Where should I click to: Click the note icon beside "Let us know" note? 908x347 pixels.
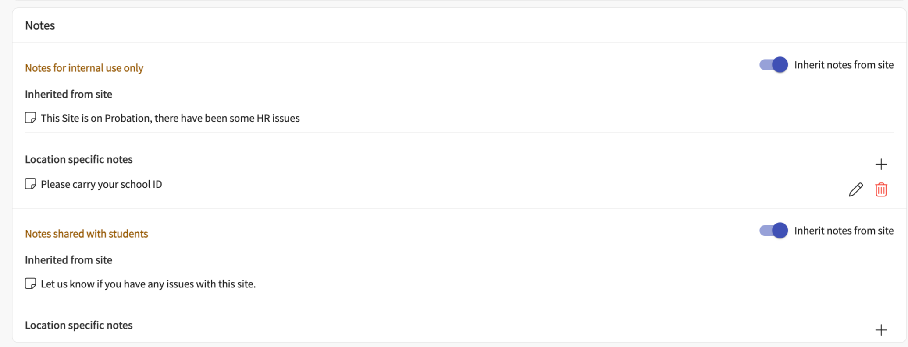[x=30, y=284]
